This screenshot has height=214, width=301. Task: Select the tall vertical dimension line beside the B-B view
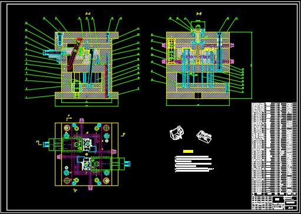click(x=252, y=65)
